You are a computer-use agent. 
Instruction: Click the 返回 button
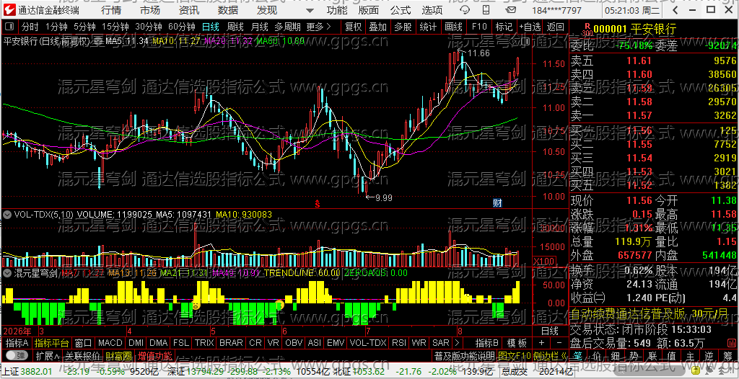pos(555,27)
